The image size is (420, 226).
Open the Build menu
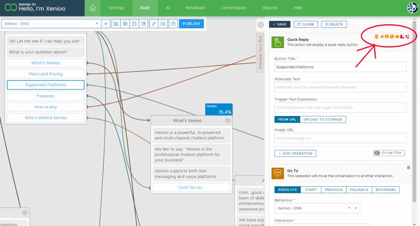[x=145, y=8]
